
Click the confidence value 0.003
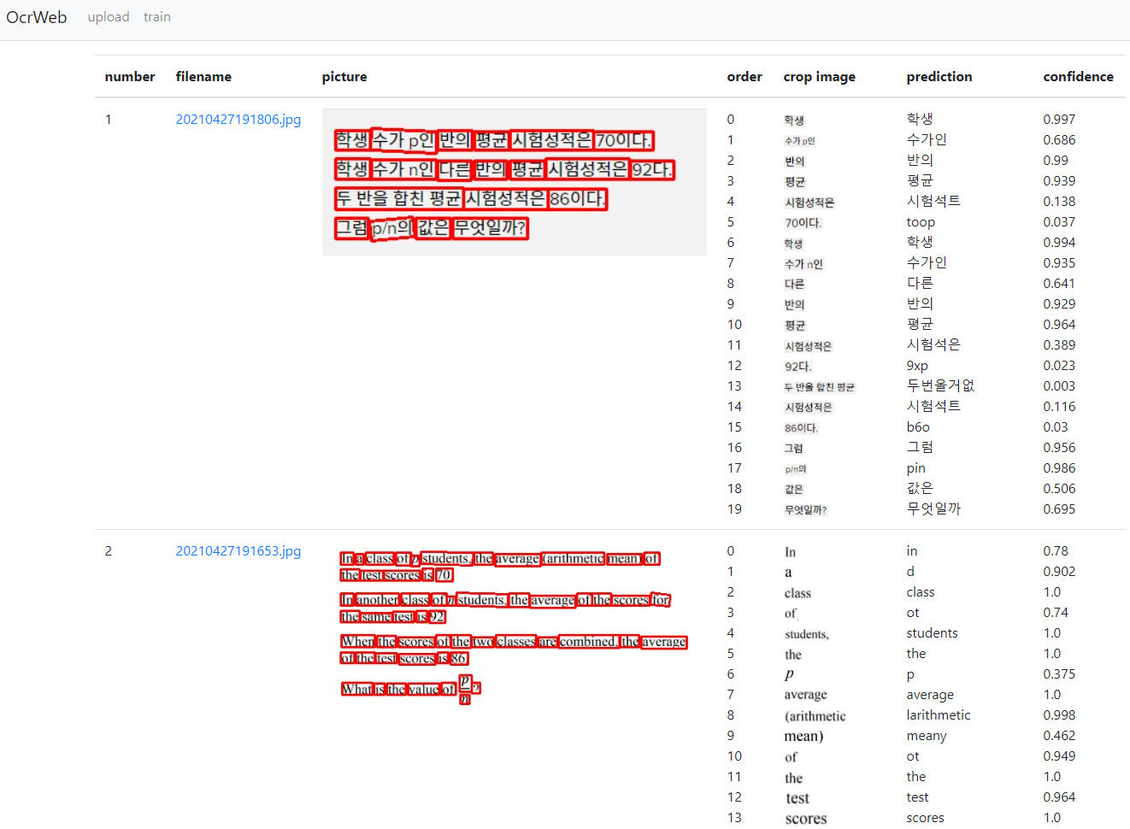(x=1059, y=385)
